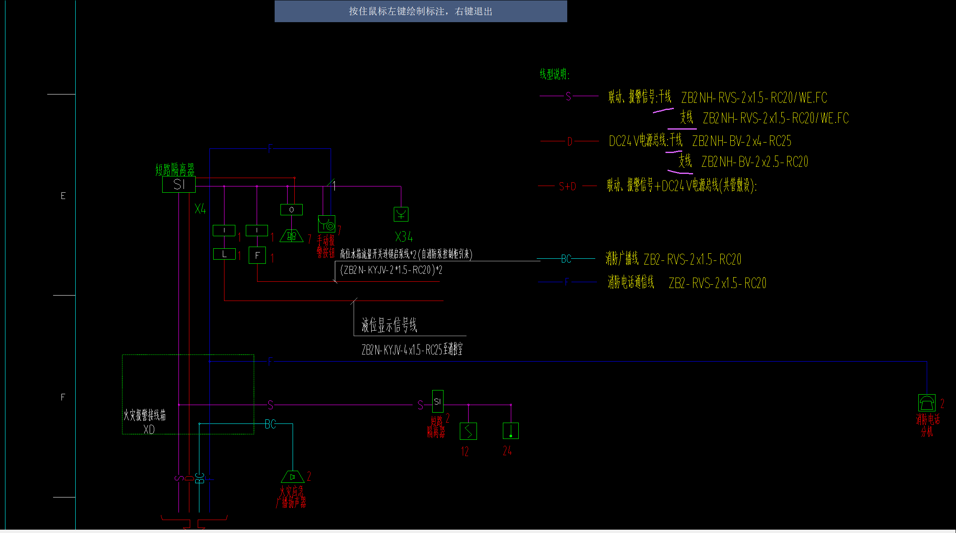
Task: Click the 联动、报警信号:干线 legend text
Action: point(640,97)
